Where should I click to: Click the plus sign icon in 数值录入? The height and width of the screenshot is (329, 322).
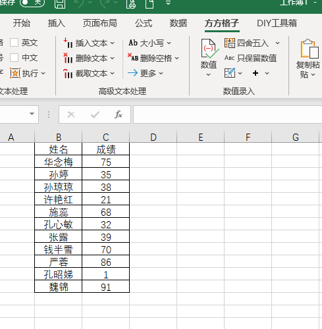click(x=255, y=73)
